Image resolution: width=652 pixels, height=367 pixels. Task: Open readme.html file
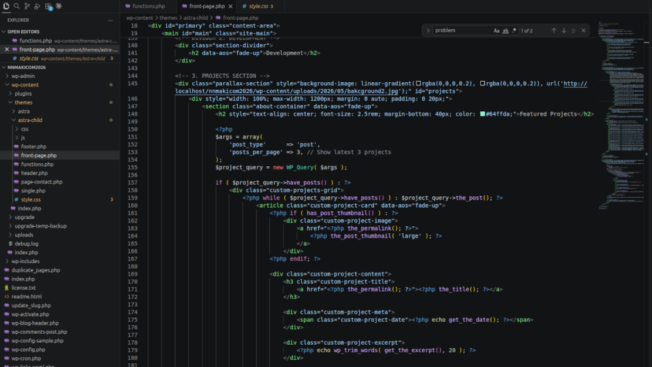[x=27, y=297]
